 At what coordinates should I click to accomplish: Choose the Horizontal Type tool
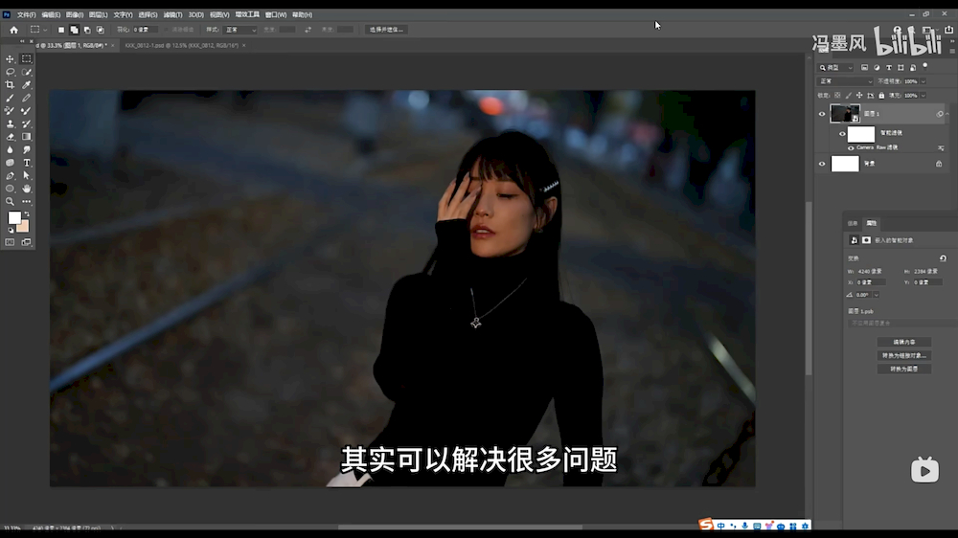[27, 163]
